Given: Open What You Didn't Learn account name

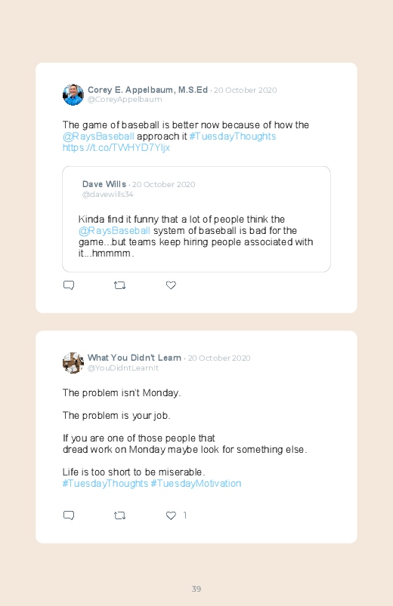Looking at the screenshot, I should click(135, 358).
